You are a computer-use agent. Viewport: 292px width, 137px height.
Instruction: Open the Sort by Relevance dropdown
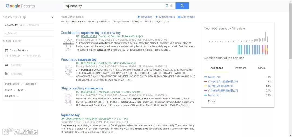[78, 22]
